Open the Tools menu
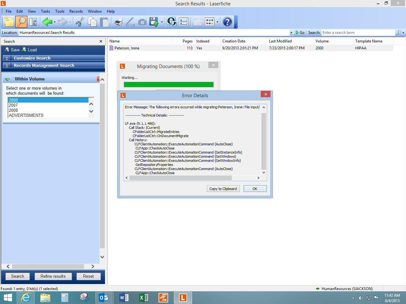This screenshot has width=406, height=304. pos(60,11)
